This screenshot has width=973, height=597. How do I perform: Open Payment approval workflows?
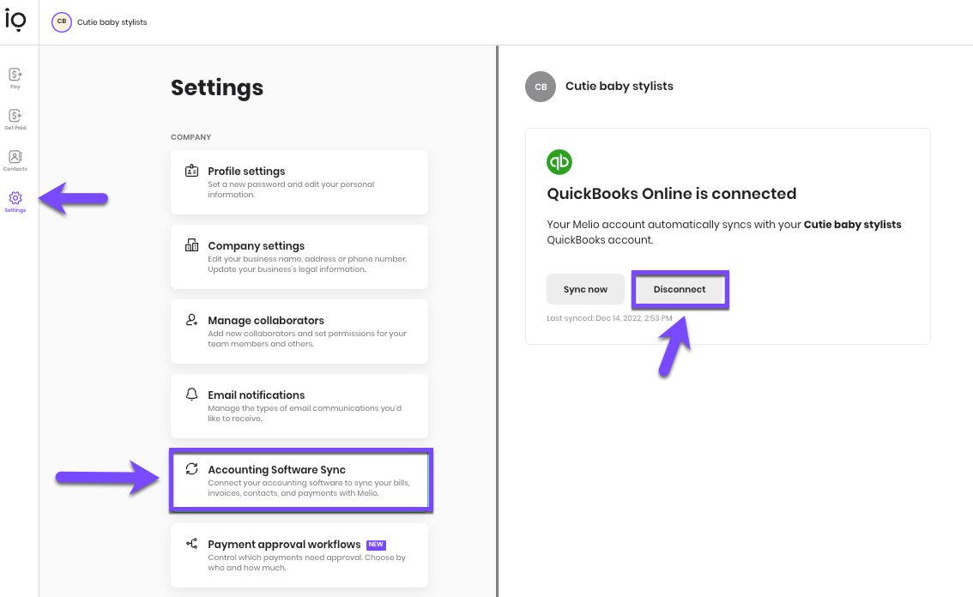pos(299,556)
